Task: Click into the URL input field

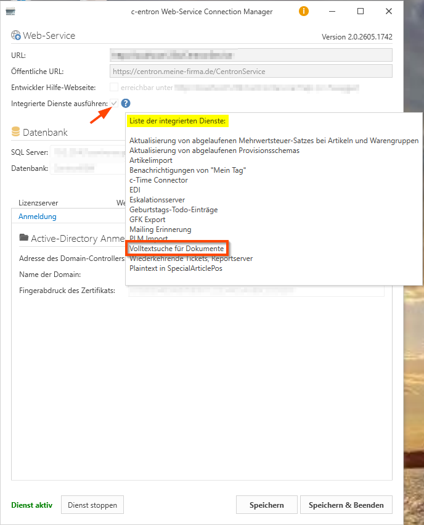Action: [251, 56]
